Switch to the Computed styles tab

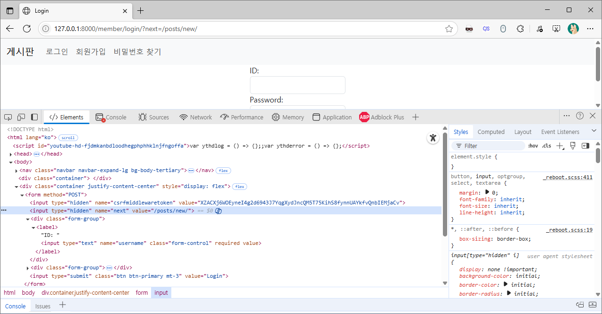(x=491, y=132)
